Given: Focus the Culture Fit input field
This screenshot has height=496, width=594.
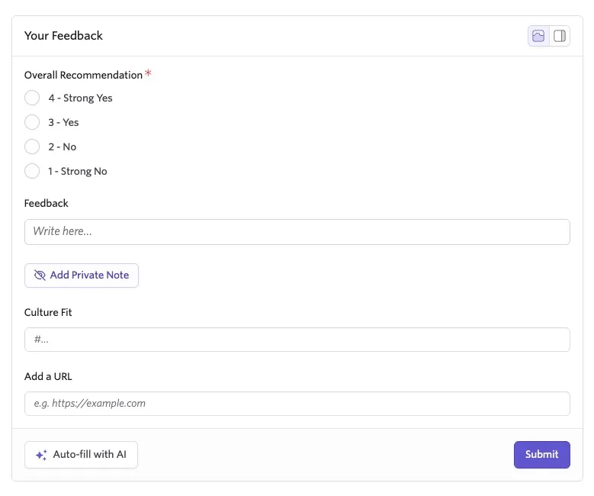Looking at the screenshot, I should pyautogui.click(x=297, y=340).
